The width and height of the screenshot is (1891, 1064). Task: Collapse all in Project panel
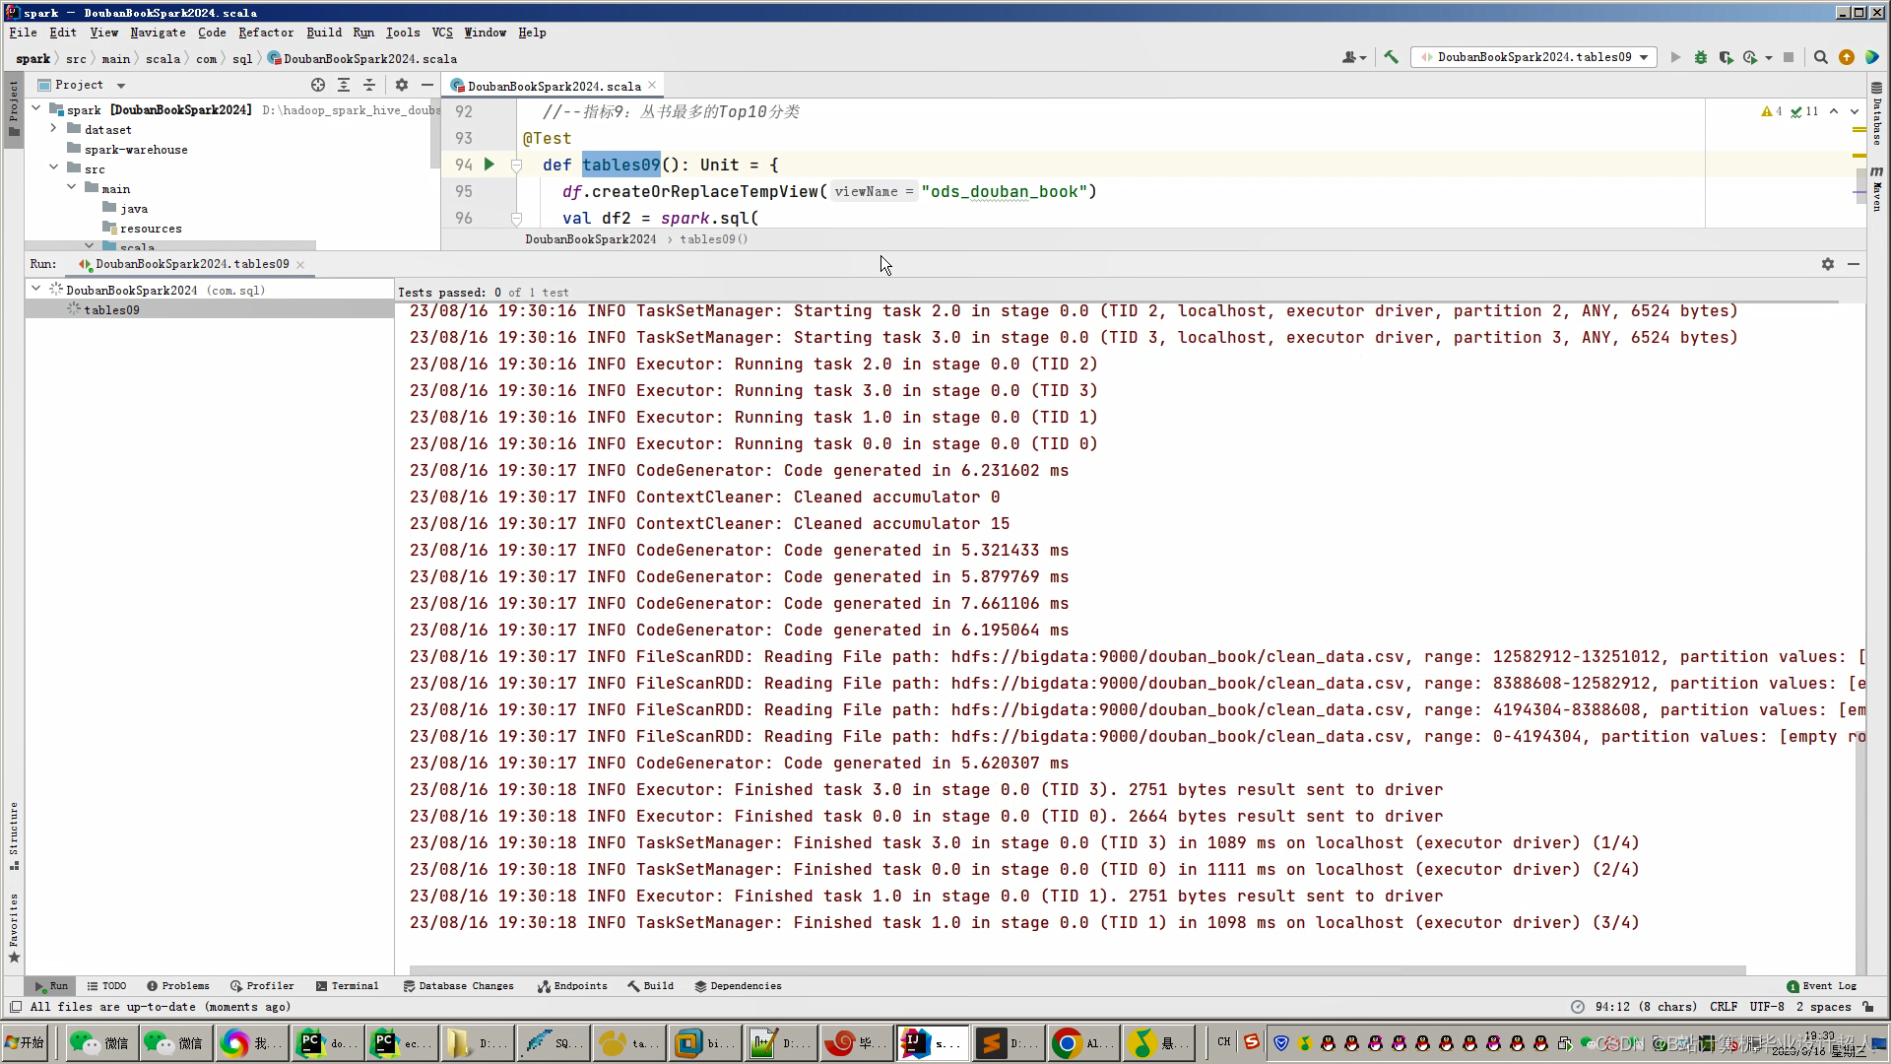[x=368, y=85]
